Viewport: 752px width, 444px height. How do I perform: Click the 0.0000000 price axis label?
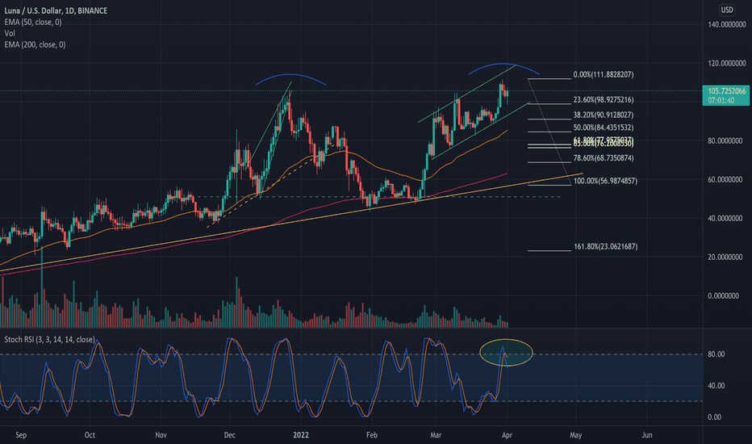(724, 296)
